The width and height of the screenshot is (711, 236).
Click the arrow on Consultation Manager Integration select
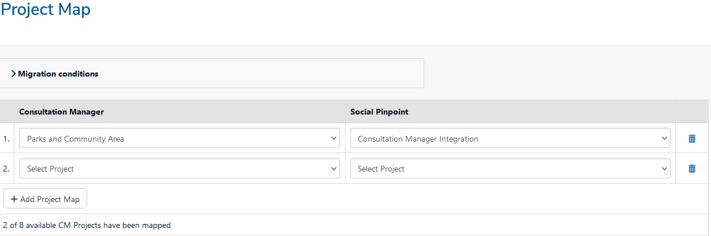[664, 138]
